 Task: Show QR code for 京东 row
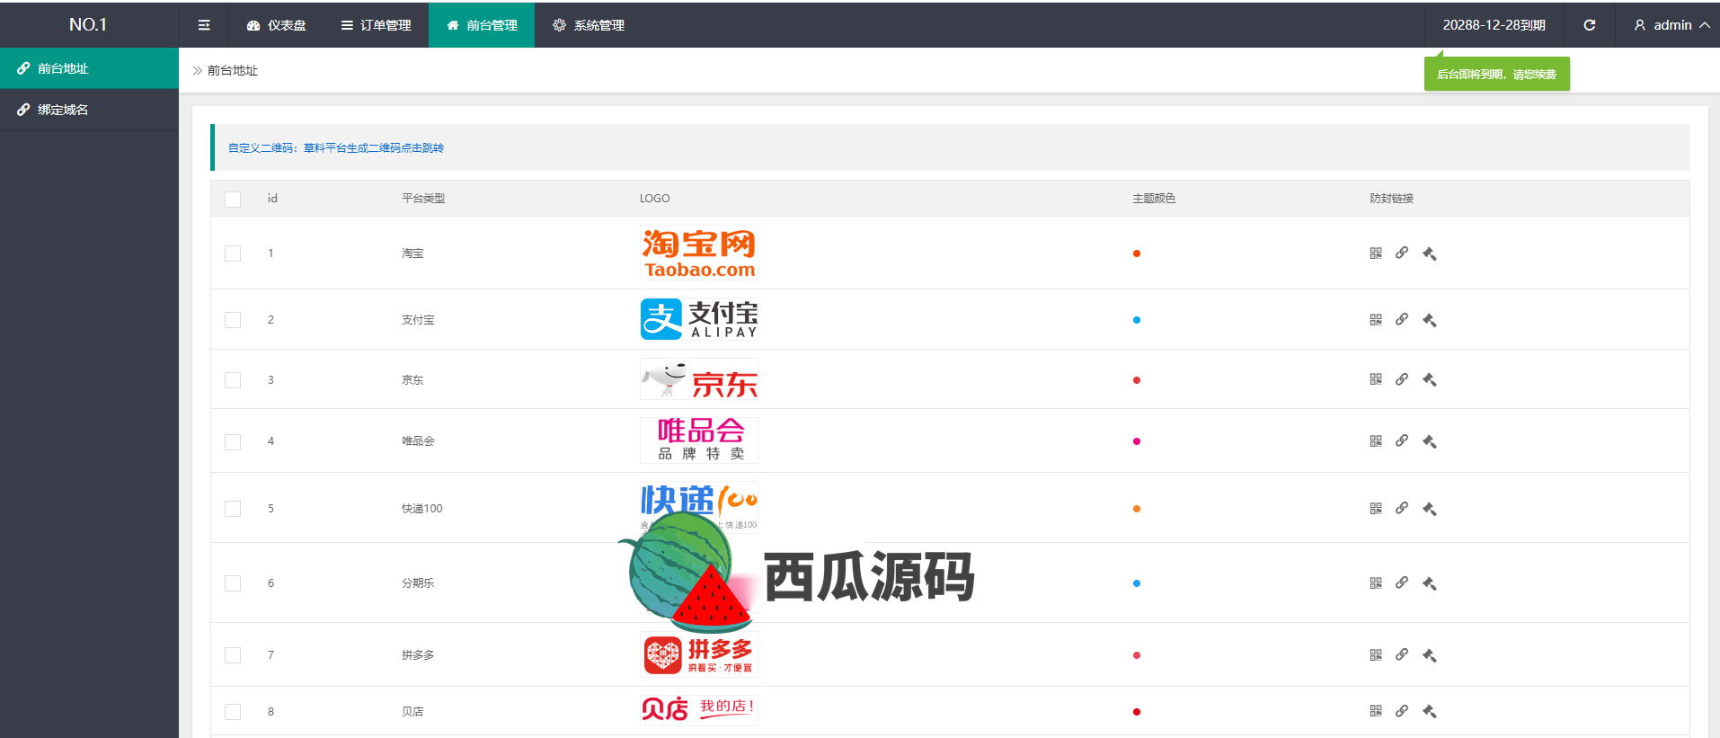[x=1376, y=379]
